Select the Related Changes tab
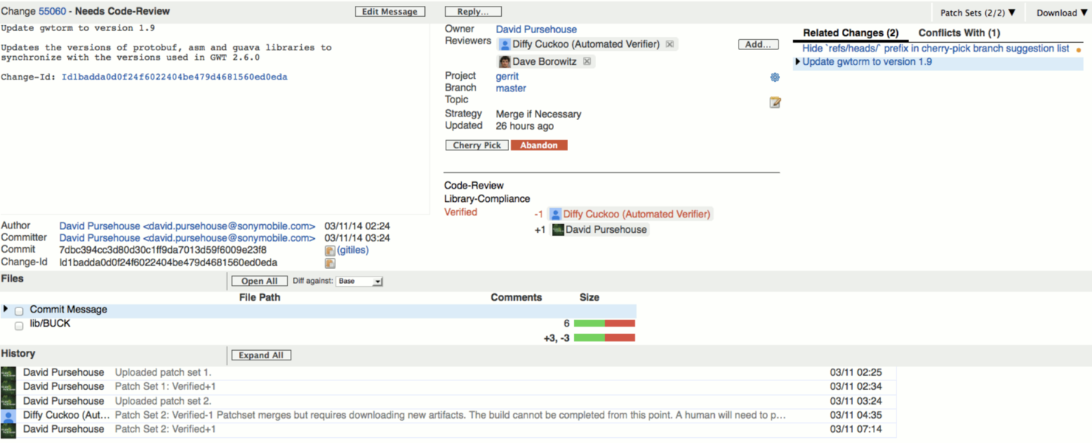 click(x=849, y=33)
